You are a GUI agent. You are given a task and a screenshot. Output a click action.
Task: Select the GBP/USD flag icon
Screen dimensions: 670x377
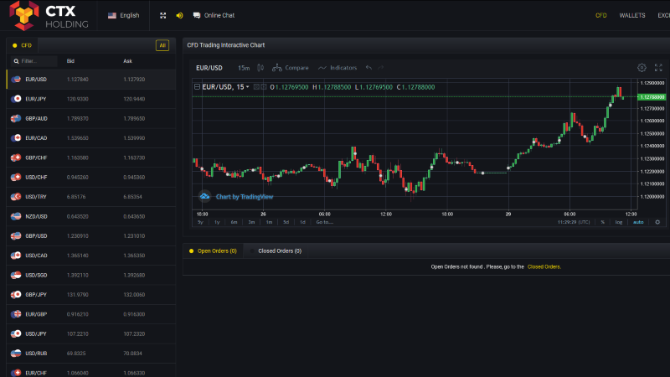[x=16, y=236]
